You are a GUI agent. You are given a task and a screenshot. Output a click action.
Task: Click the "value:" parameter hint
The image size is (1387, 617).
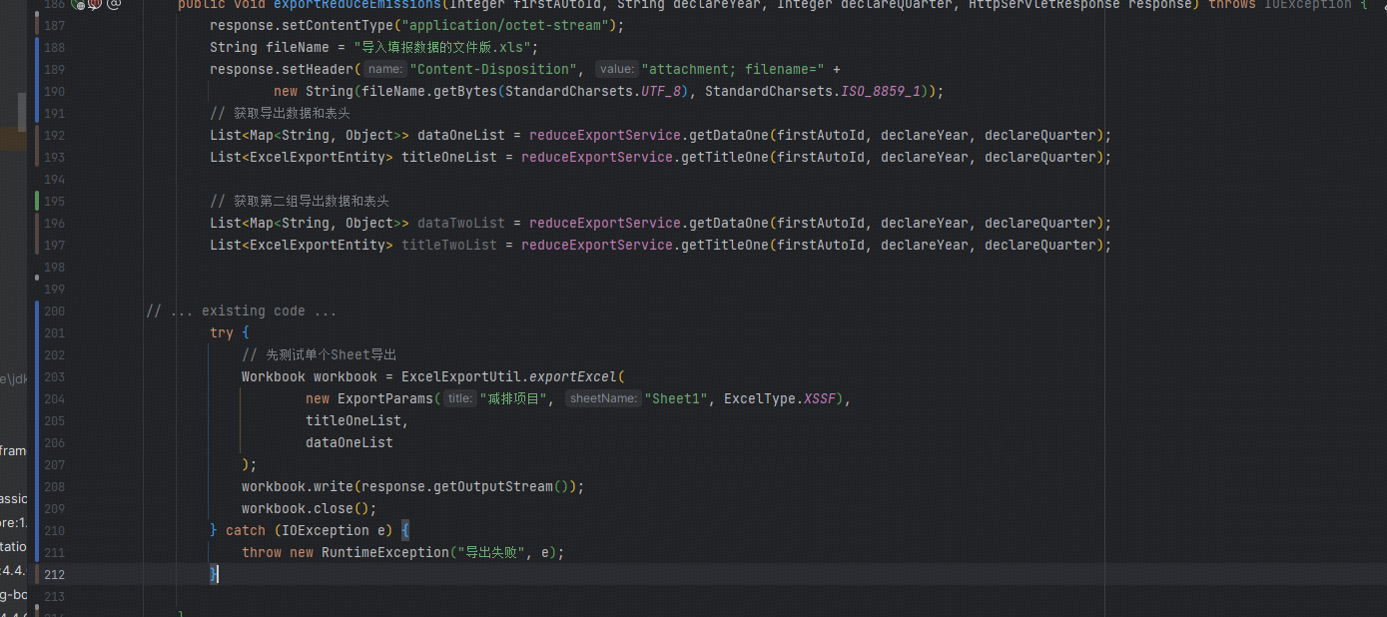[x=616, y=69]
